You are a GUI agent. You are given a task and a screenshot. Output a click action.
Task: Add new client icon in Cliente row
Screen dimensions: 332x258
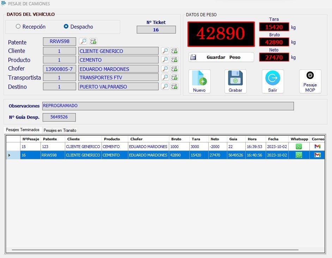(x=174, y=51)
